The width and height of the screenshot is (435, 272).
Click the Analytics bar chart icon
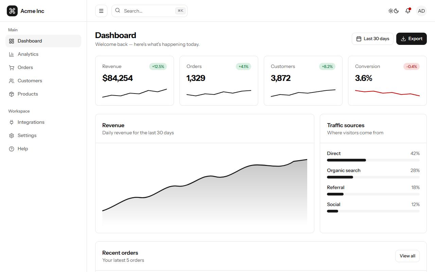12,54
